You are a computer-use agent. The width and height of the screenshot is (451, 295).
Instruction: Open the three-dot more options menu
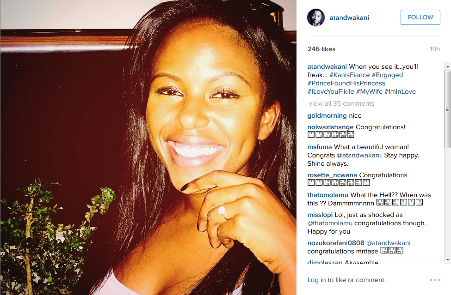coord(435,280)
